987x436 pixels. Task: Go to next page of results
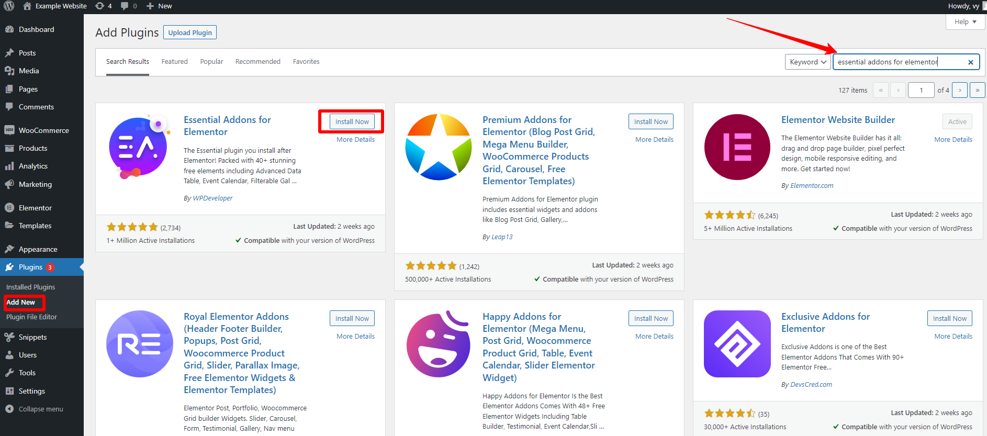[x=960, y=90]
